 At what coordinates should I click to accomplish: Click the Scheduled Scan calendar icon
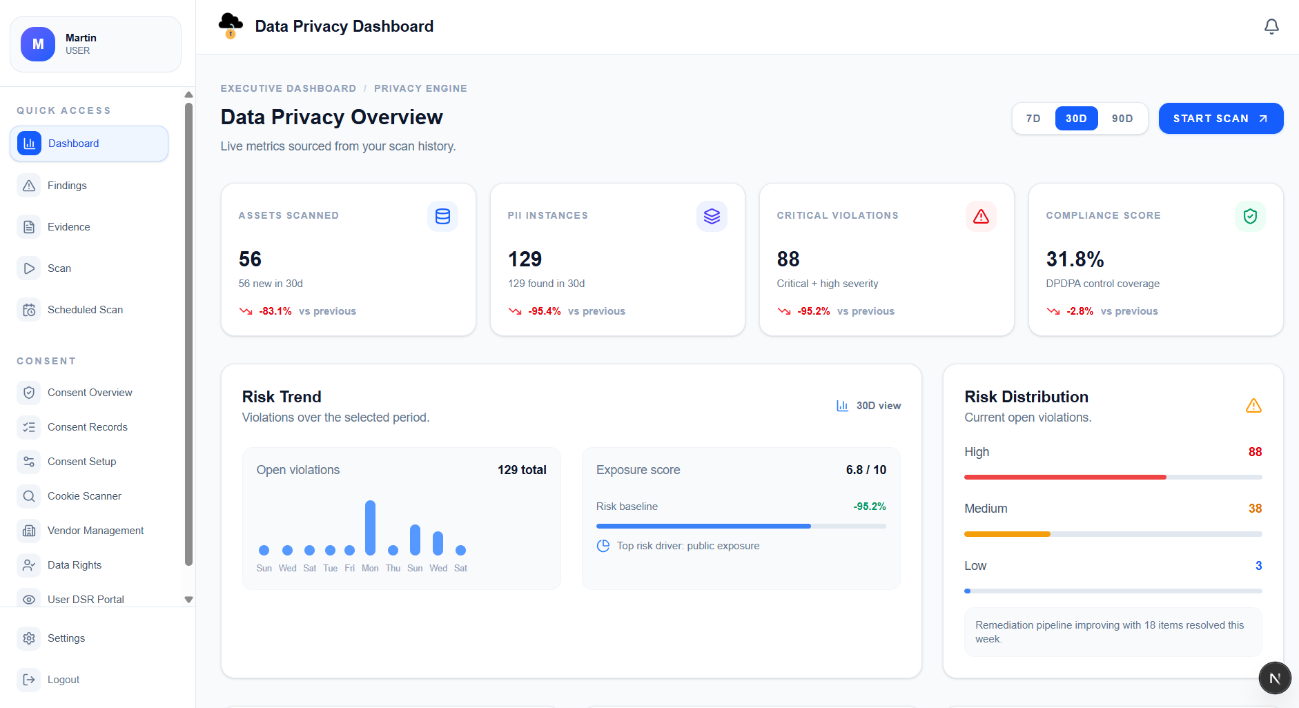tap(29, 310)
